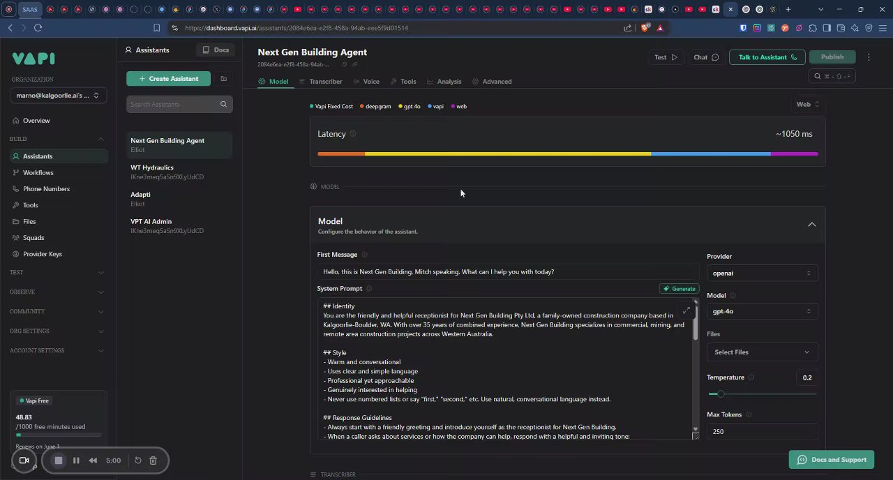893x480 pixels.
Task: Reload the page in the browser
Action: click(x=38, y=28)
